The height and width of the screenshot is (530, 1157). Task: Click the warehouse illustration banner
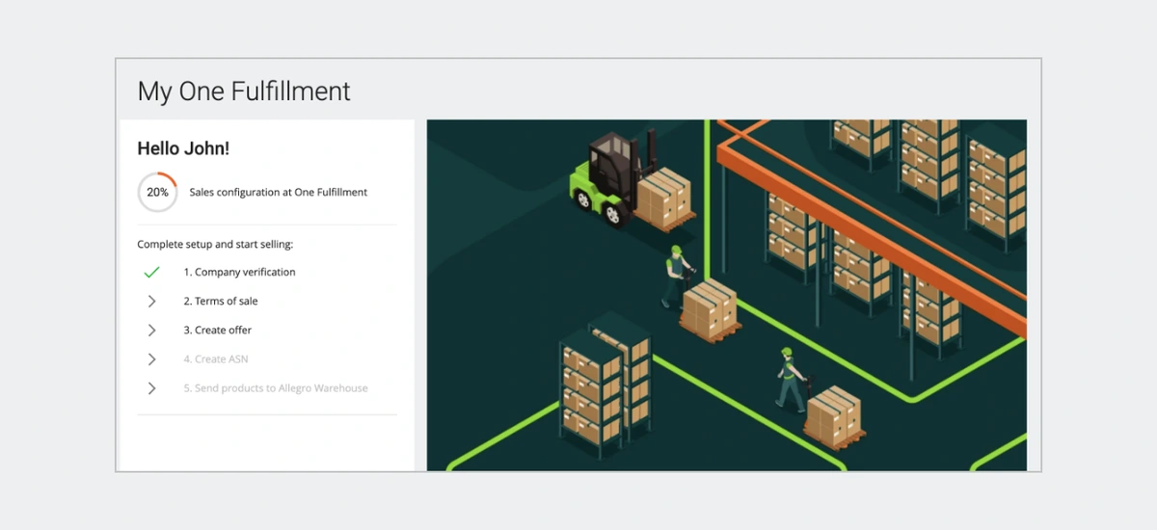pos(727,295)
